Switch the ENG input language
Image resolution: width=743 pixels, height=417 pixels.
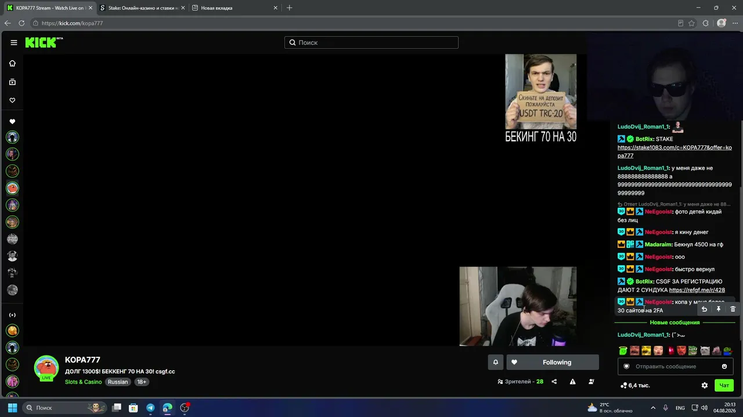click(680, 408)
